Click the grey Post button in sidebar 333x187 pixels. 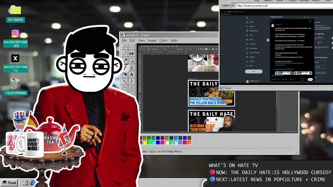[254, 71]
